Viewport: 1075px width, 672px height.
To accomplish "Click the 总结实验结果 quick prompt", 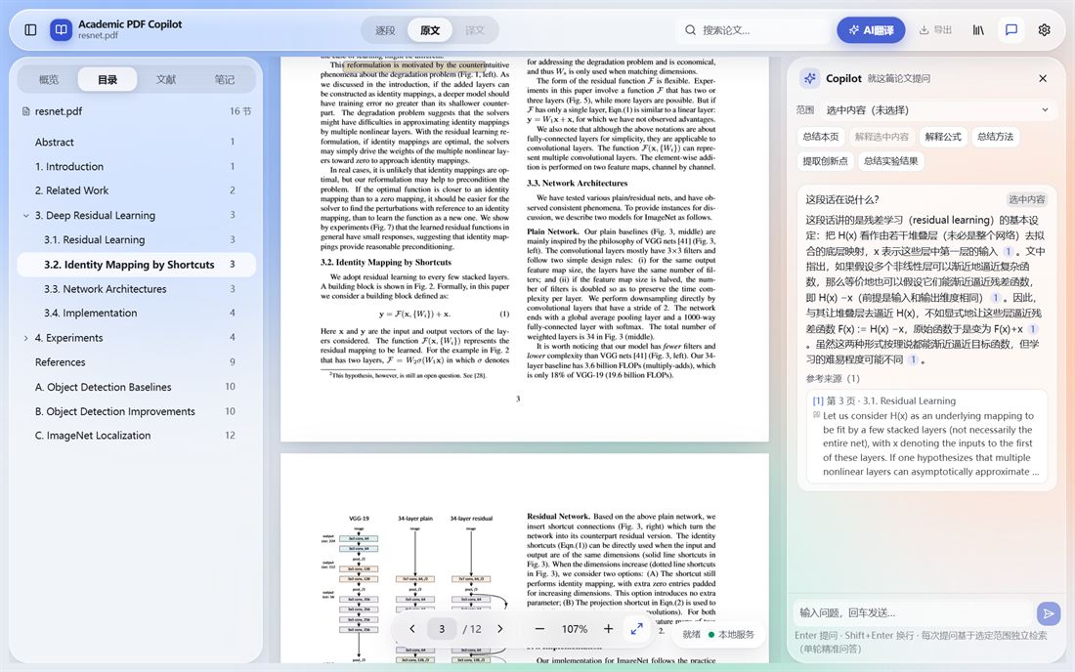I will pyautogui.click(x=890, y=161).
